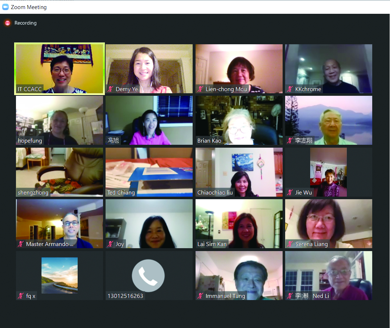Select Lai Sim Kan's video tile
390x328 pixels.
[239, 224]
